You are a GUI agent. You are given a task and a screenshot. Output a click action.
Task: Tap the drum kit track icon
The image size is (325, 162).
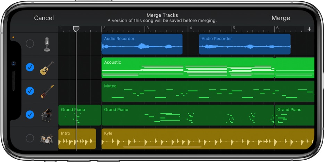pyautogui.click(x=47, y=139)
